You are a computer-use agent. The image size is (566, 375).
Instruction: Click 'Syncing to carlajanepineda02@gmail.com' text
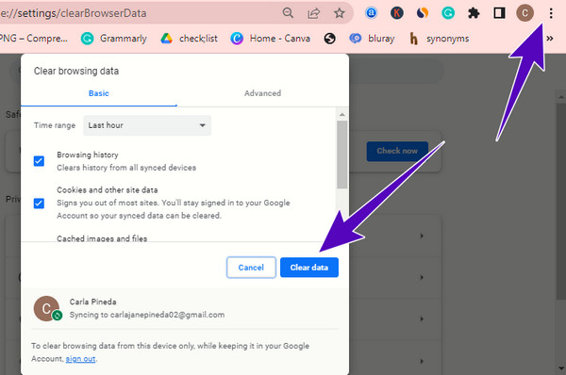[147, 315]
